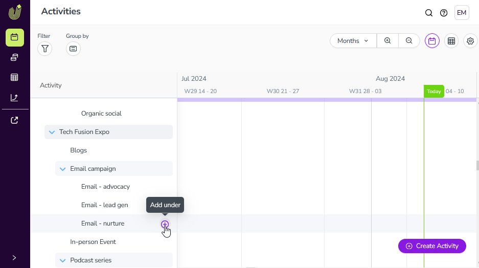The width and height of the screenshot is (479, 268).
Task: Collapse the Email campaign group
Action: click(x=63, y=169)
